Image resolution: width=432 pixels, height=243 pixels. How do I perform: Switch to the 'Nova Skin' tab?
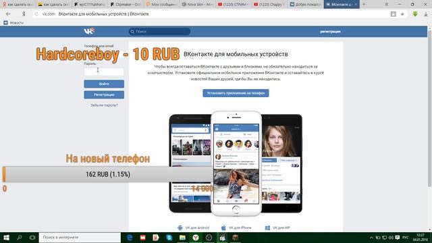click(x=197, y=5)
